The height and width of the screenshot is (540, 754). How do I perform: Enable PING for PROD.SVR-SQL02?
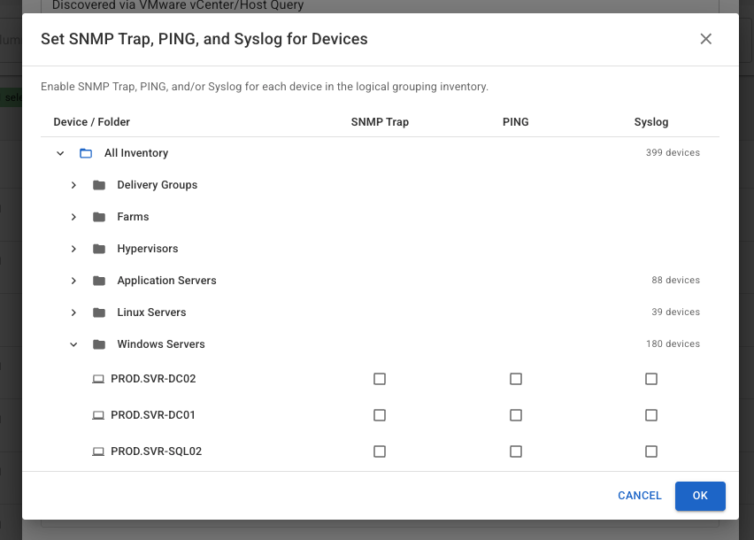tap(515, 451)
